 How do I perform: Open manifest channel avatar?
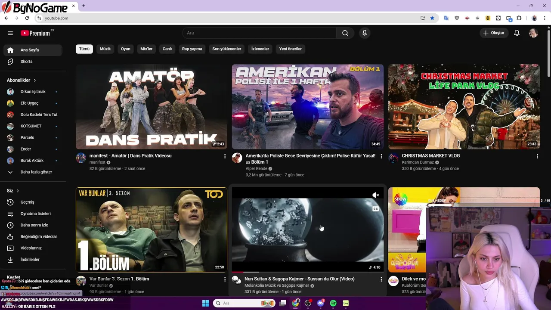pyautogui.click(x=81, y=158)
